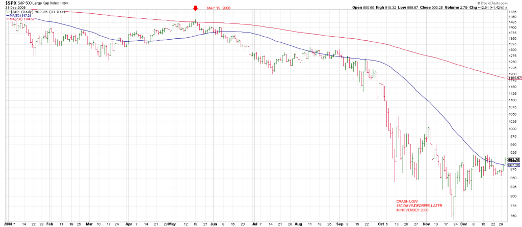Screen dimensions: 522x227
Task: Click the 1184.57 MA value label
Action: [x=514, y=78]
